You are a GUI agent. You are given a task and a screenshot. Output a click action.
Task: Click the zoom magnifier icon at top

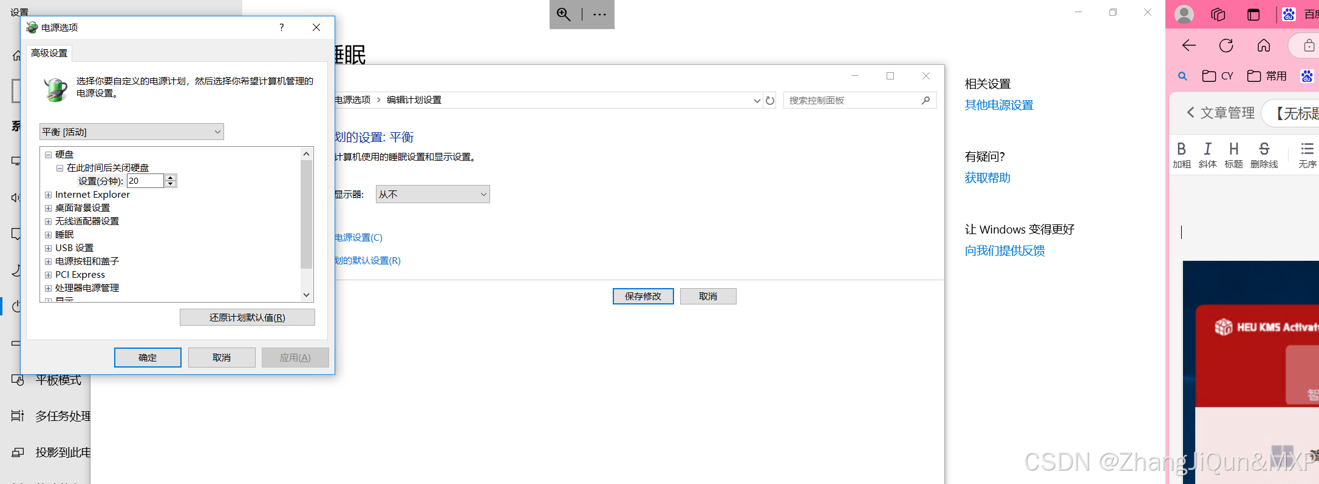(x=564, y=15)
